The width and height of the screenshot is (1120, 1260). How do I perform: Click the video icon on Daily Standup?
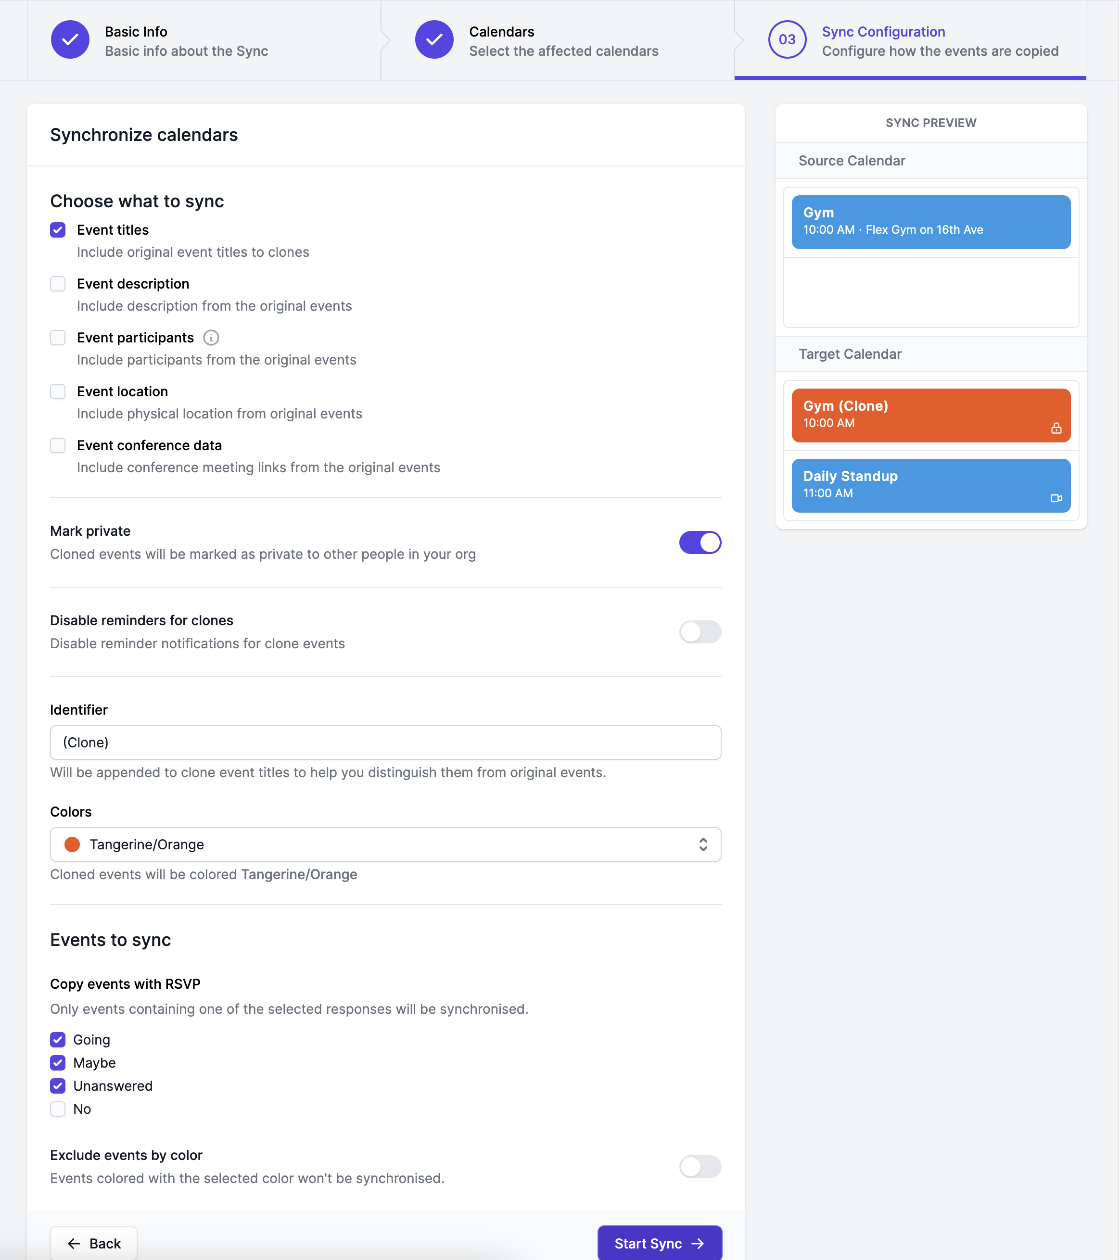pos(1056,498)
